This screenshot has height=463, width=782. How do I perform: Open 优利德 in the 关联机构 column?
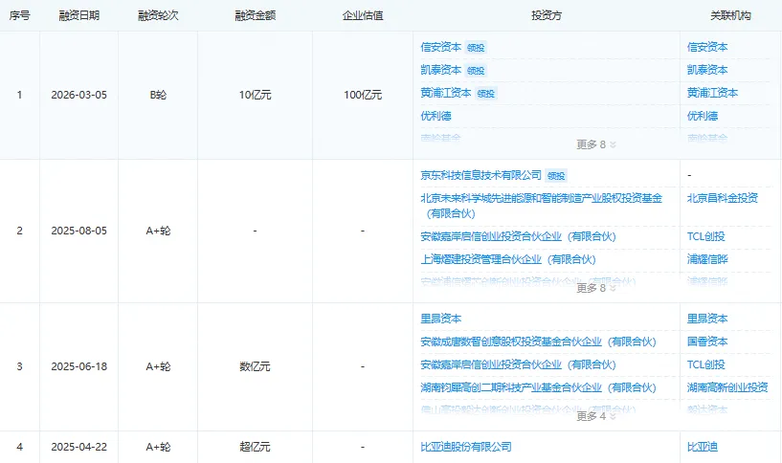coord(703,116)
